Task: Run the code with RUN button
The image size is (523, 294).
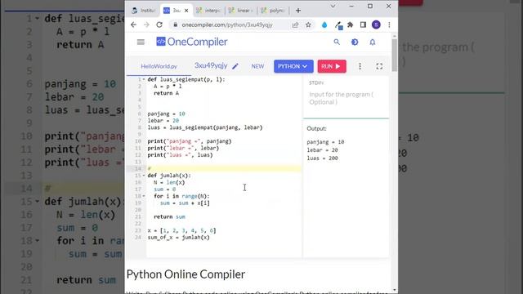Action: (x=332, y=66)
